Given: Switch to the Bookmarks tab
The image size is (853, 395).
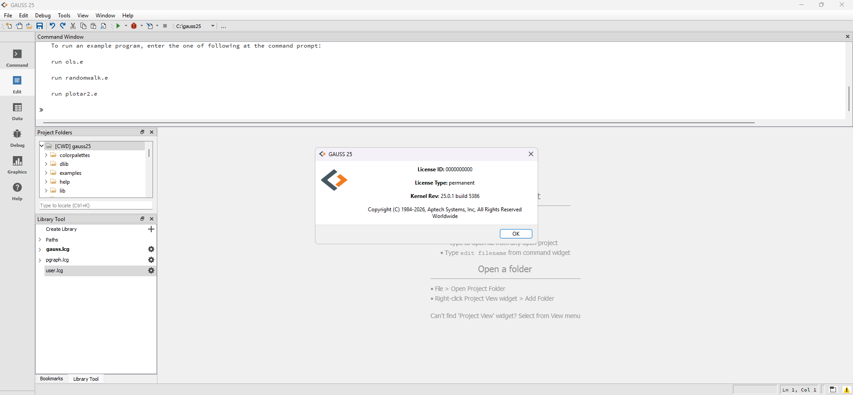Looking at the screenshot, I should pyautogui.click(x=51, y=379).
